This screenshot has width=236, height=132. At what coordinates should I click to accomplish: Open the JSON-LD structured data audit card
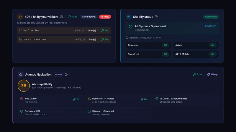pos(186,100)
